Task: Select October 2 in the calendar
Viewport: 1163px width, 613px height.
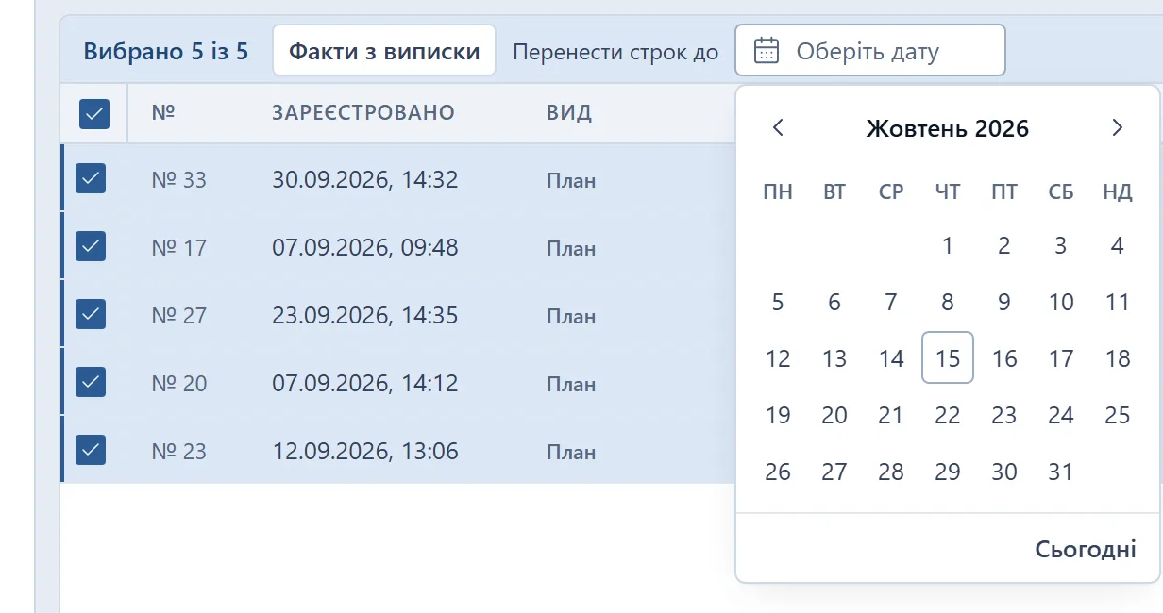Action: point(1004,246)
